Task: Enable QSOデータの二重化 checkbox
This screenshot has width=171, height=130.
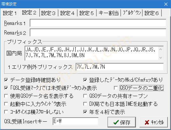Action: click(116, 88)
